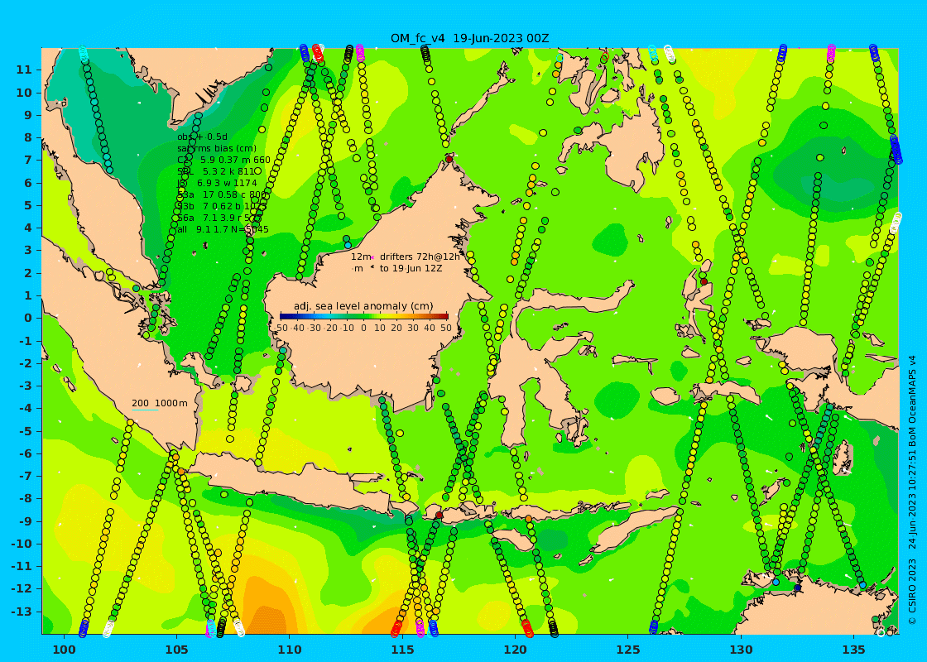Click the latitude axis label '0' on the left axis
The width and height of the screenshot is (927, 662).
tap(27, 318)
